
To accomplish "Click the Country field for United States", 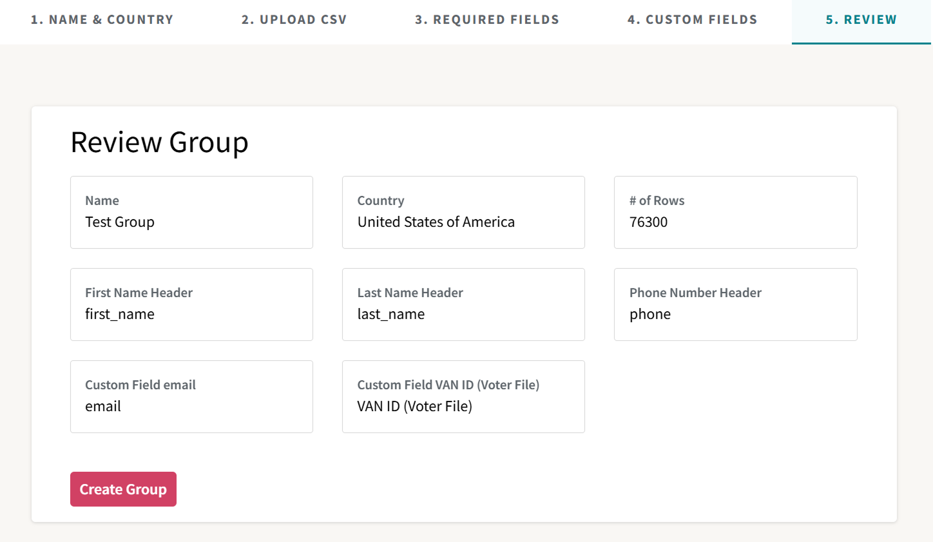I will pyautogui.click(x=463, y=212).
